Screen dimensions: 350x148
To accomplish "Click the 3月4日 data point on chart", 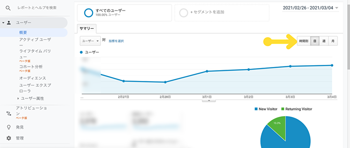I will (332, 65).
